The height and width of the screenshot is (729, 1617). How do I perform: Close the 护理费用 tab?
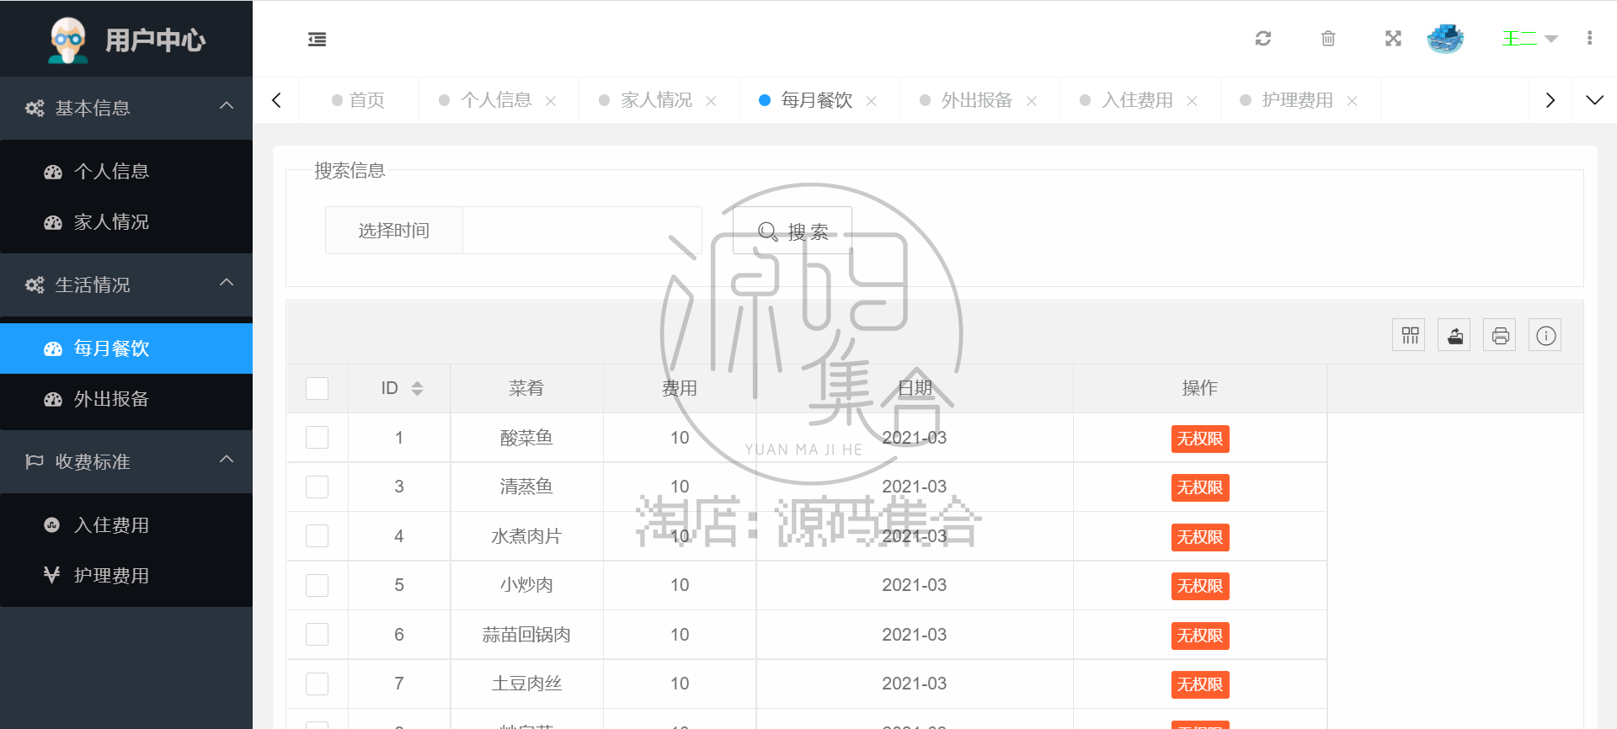pyautogui.click(x=1352, y=101)
